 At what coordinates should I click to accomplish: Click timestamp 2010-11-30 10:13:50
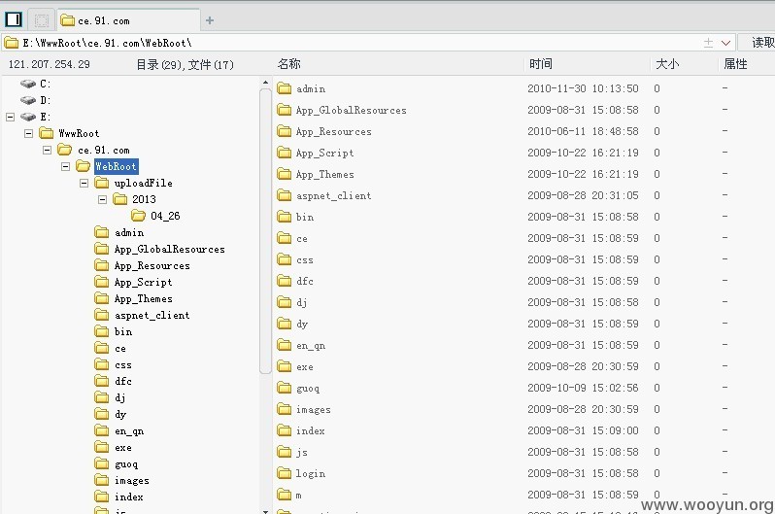pos(583,88)
